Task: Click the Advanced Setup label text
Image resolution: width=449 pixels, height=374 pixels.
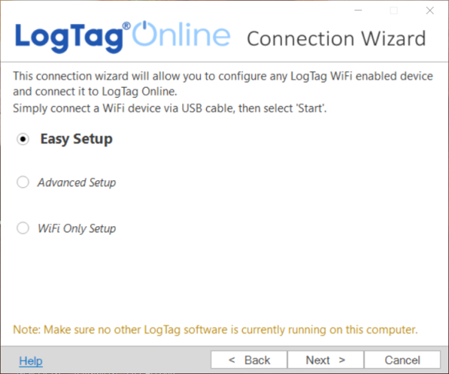Action: (x=77, y=182)
